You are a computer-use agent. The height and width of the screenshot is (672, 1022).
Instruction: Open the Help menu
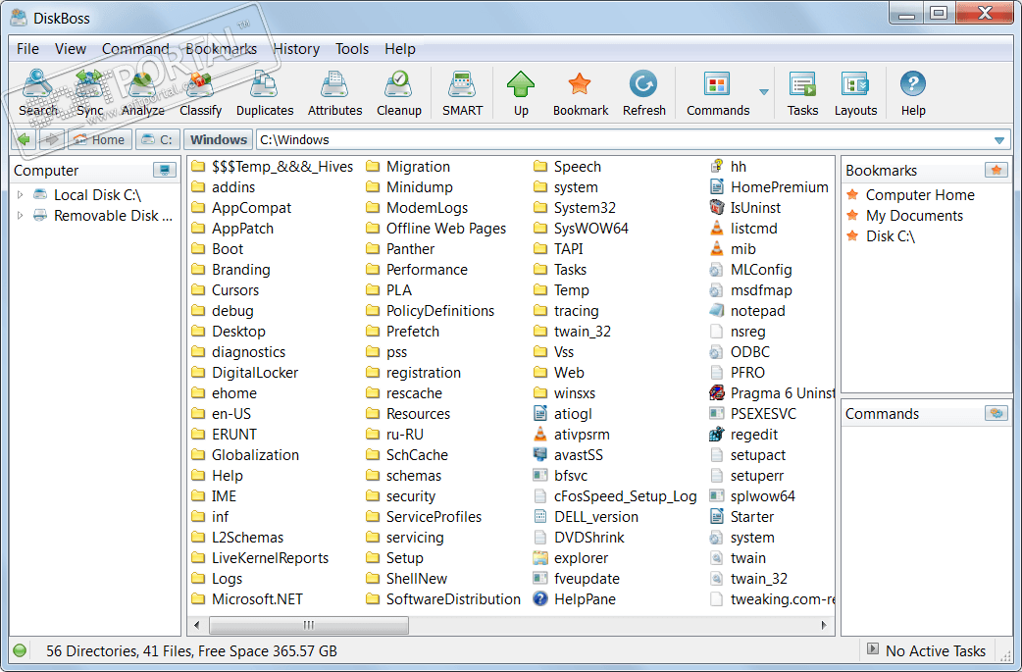coord(399,49)
